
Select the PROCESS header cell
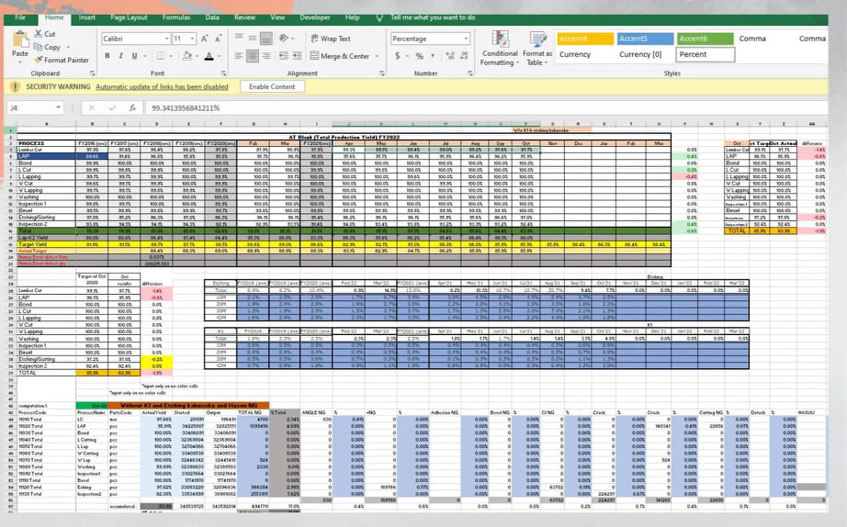point(47,143)
